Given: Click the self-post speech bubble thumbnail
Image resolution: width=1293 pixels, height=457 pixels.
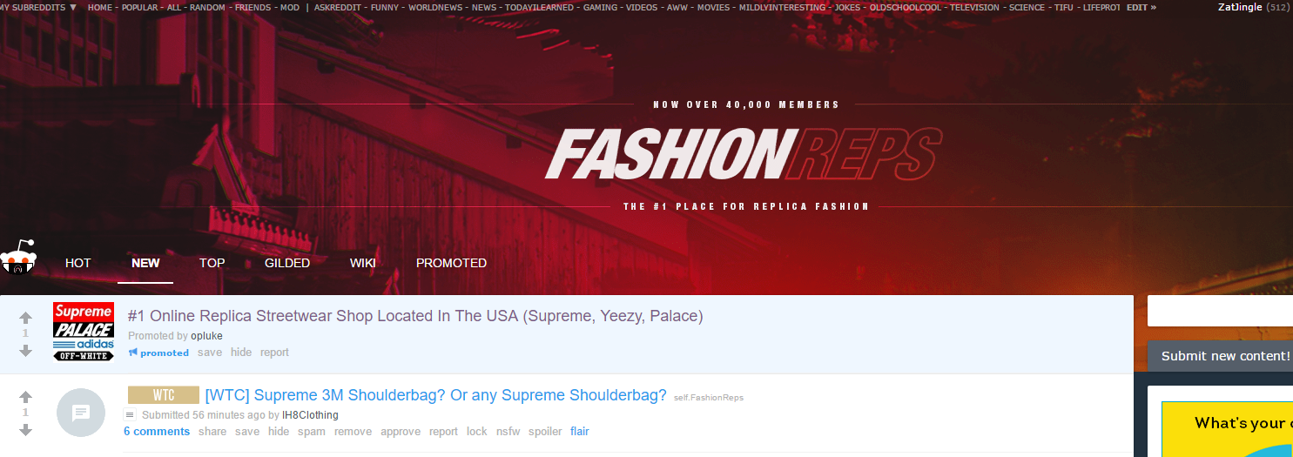Looking at the screenshot, I should click(81, 412).
